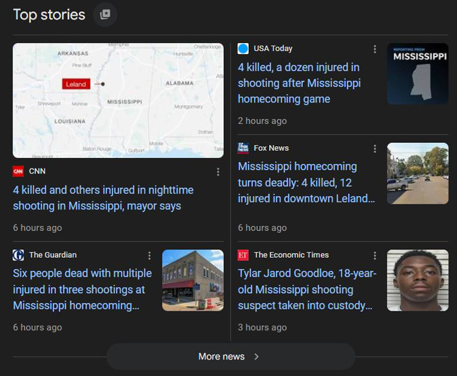The height and width of the screenshot is (376, 457).
Task: Open the CNN nighttime shooting headline
Action: [103, 198]
